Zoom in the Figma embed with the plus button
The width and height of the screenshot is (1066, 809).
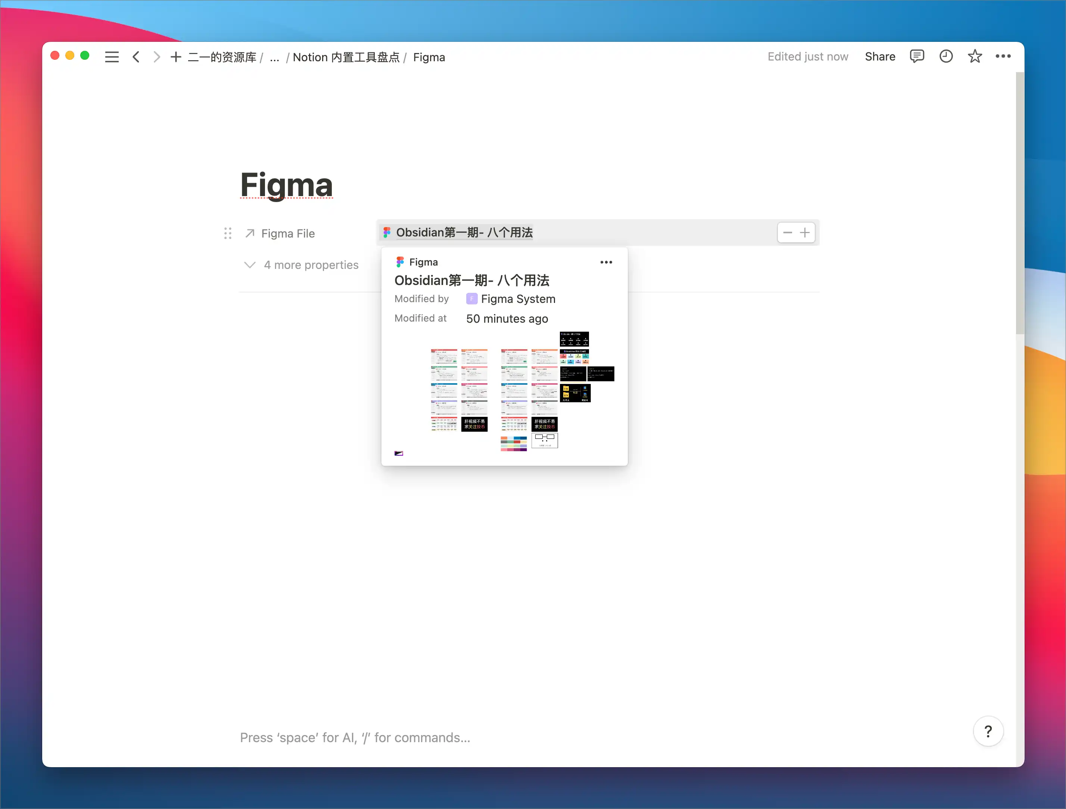click(805, 232)
